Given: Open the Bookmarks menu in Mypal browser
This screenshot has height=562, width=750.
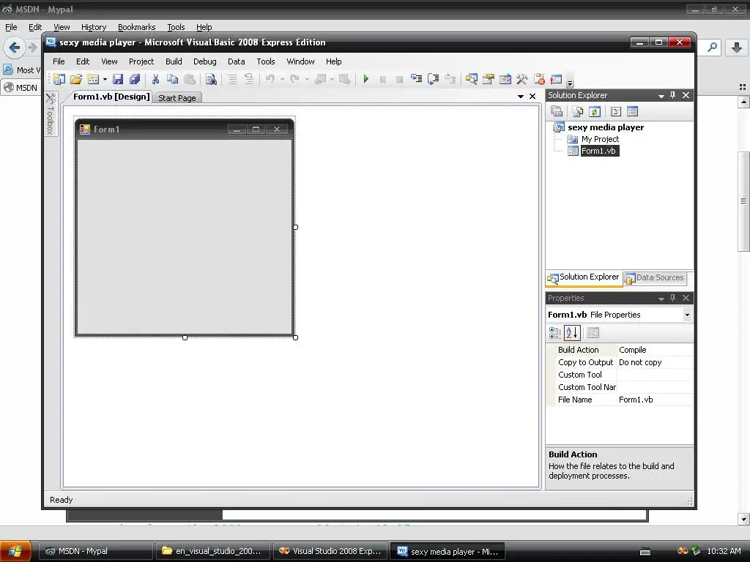Looking at the screenshot, I should 136,27.
